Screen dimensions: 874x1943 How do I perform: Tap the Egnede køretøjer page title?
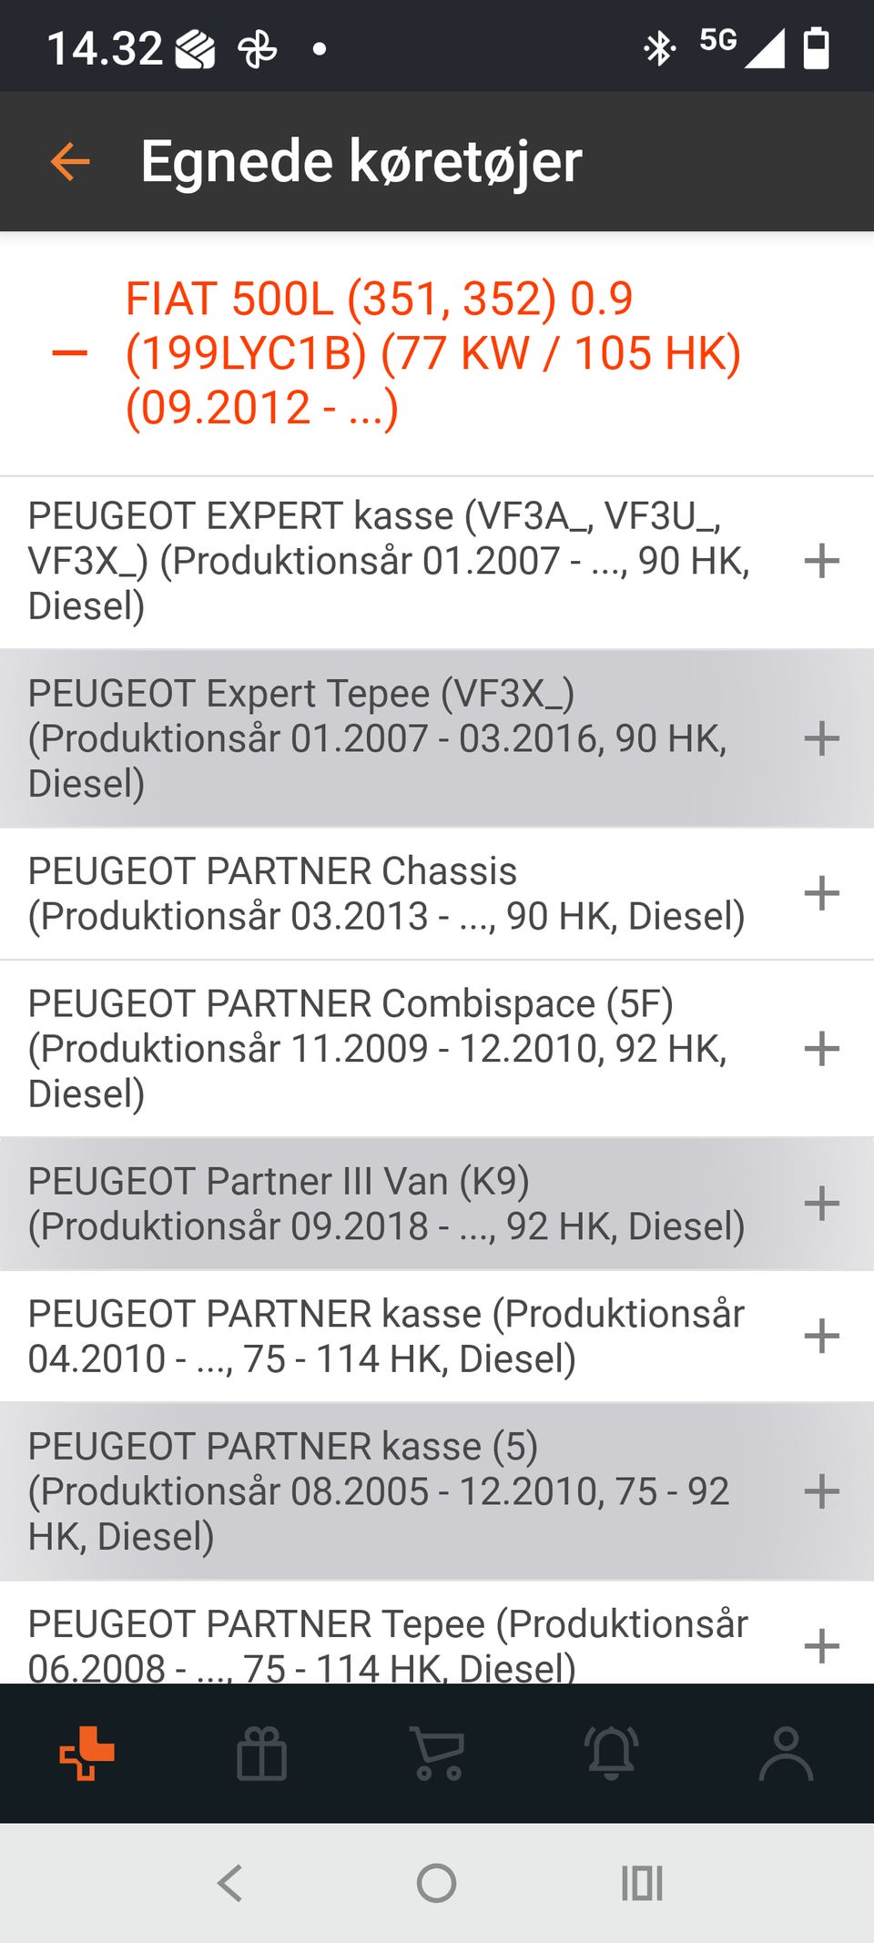(361, 162)
